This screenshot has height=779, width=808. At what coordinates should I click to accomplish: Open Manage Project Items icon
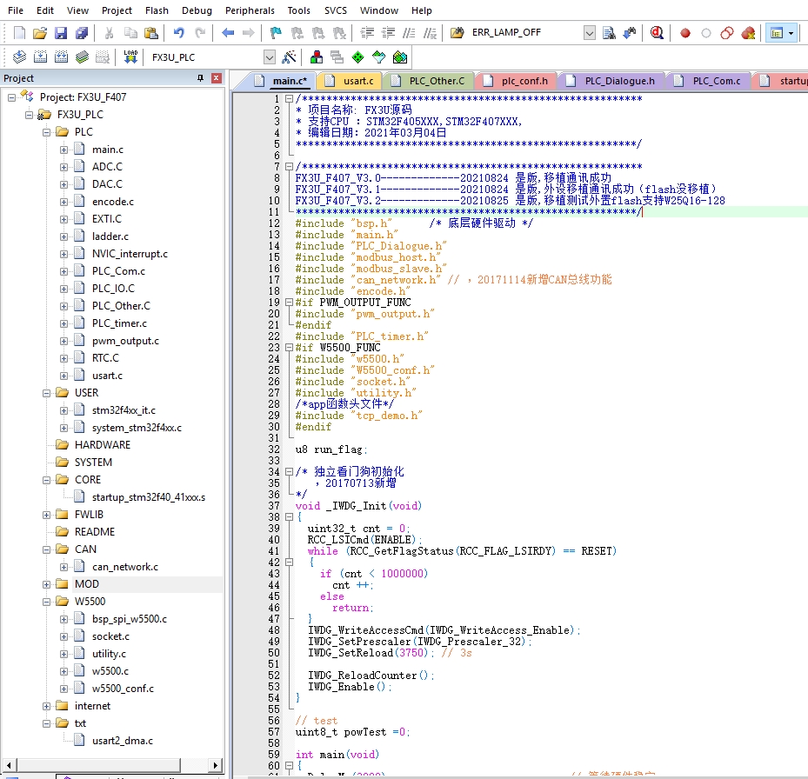pyautogui.click(x=317, y=57)
